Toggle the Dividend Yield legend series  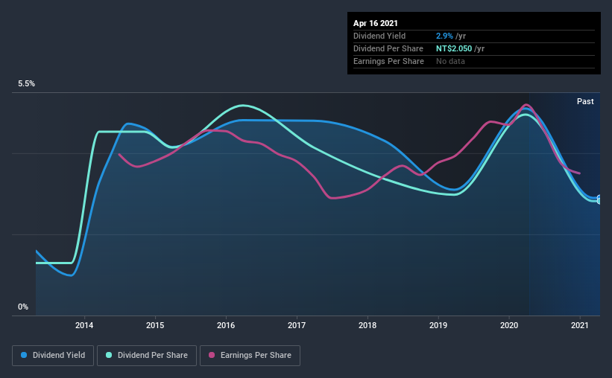53,356
